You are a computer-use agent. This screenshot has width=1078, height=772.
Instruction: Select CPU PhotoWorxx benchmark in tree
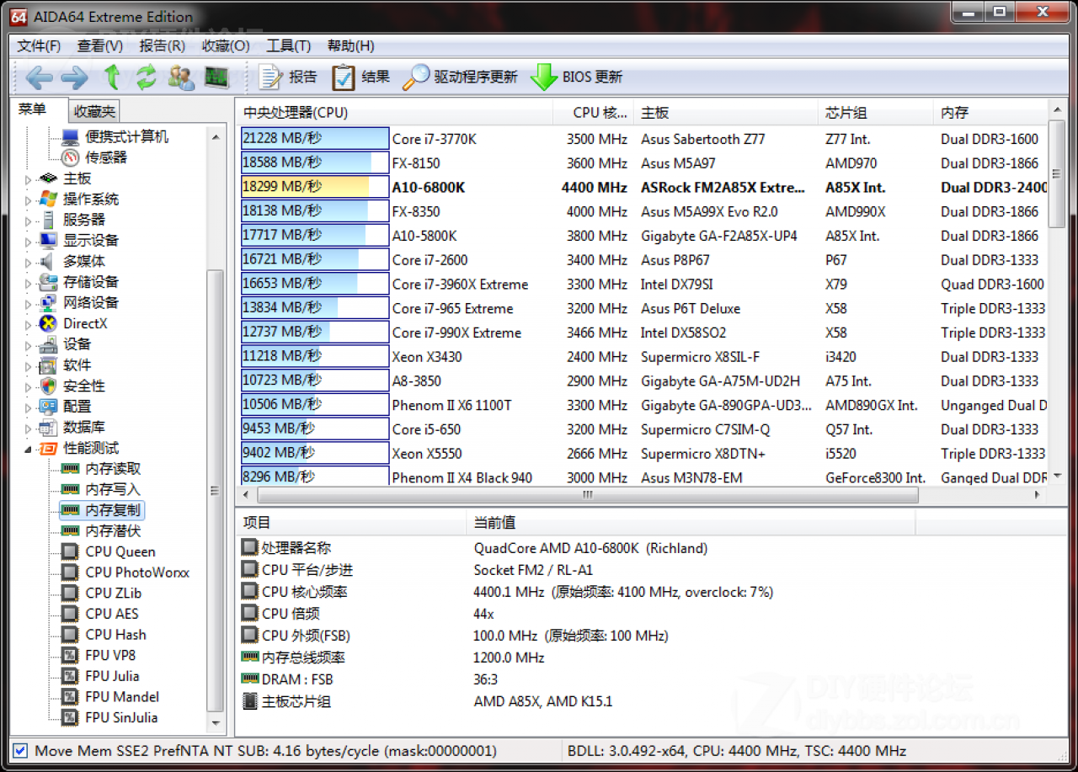[137, 572]
